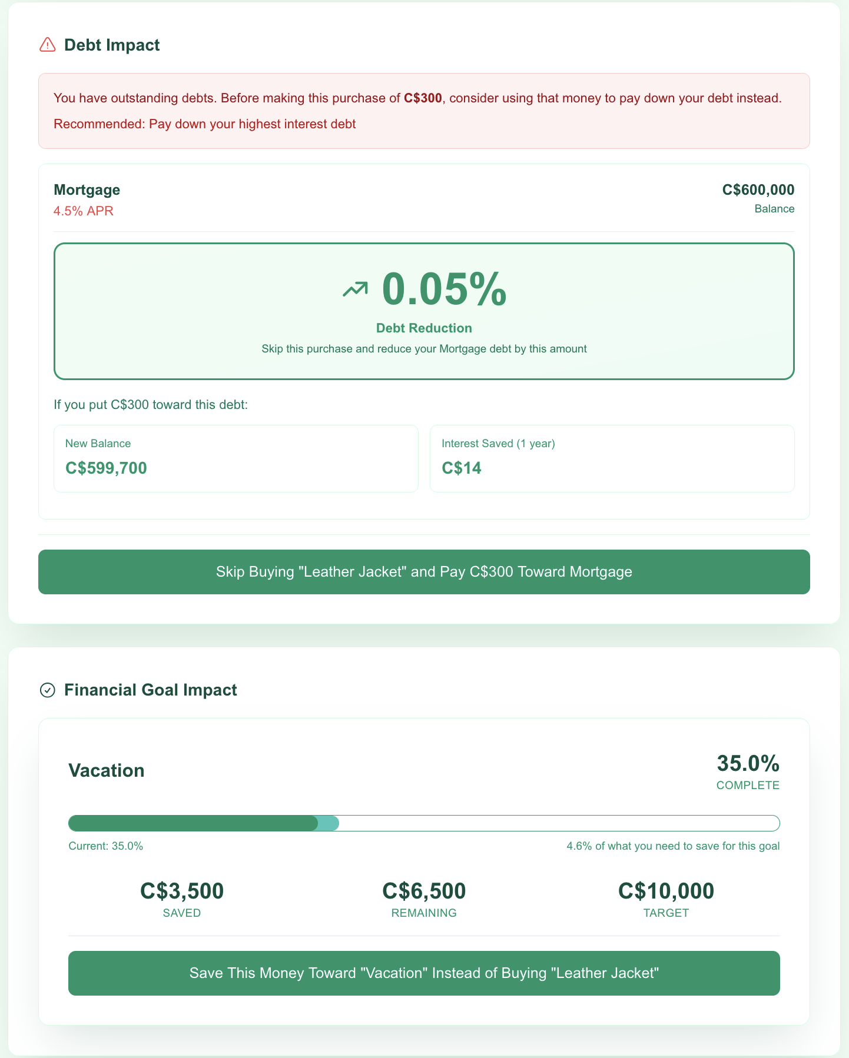Click the trending-up arrow icon next to 0.05%

(x=356, y=289)
